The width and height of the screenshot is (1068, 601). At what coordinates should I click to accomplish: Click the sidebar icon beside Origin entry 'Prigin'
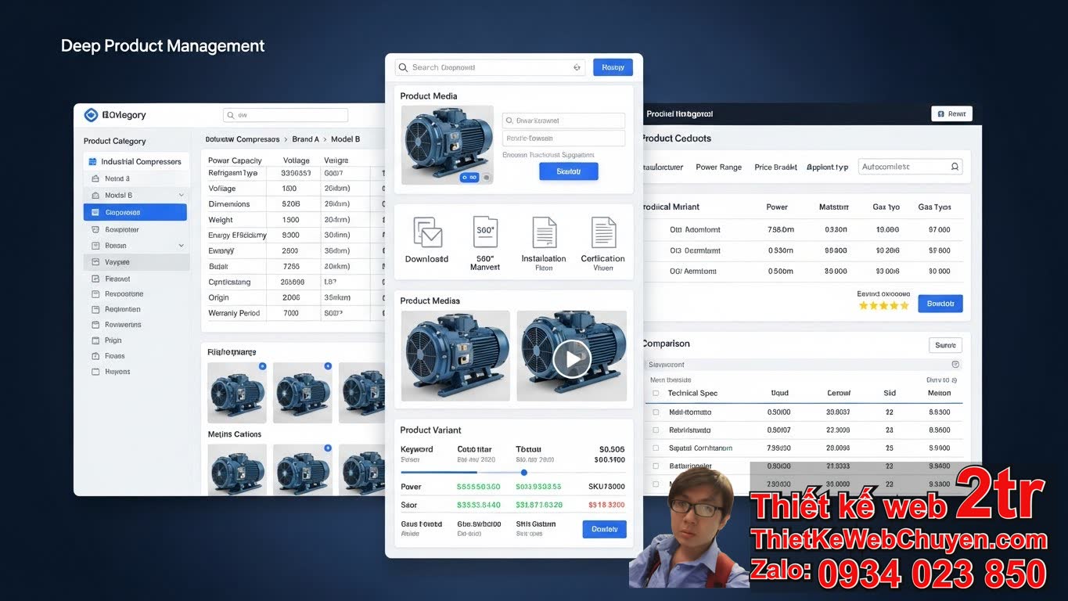(x=95, y=340)
